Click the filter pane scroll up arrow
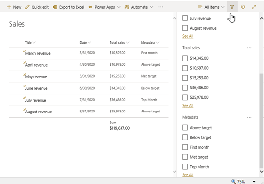 pos(261,18)
